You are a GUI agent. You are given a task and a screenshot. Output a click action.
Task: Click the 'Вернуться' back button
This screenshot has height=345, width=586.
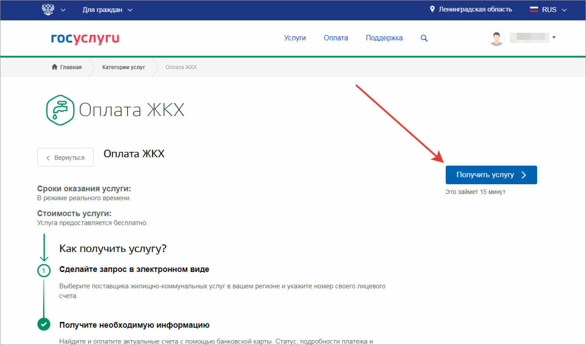coord(65,157)
